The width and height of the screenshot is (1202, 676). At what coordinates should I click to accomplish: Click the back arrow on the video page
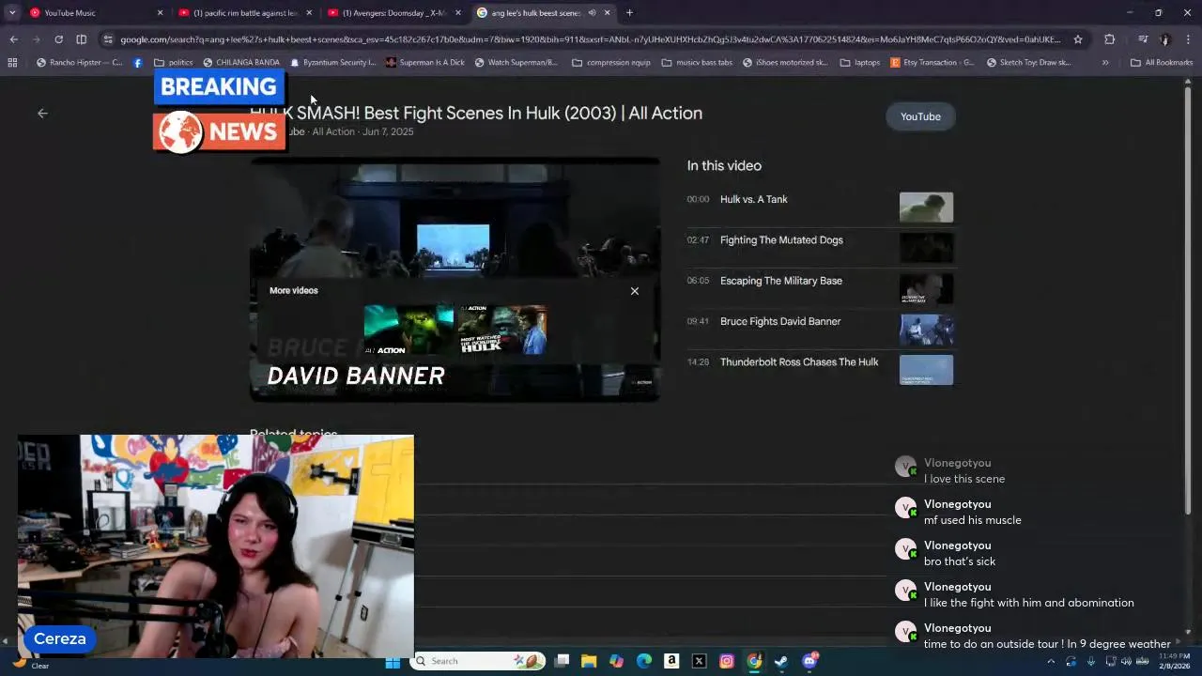coord(42,113)
